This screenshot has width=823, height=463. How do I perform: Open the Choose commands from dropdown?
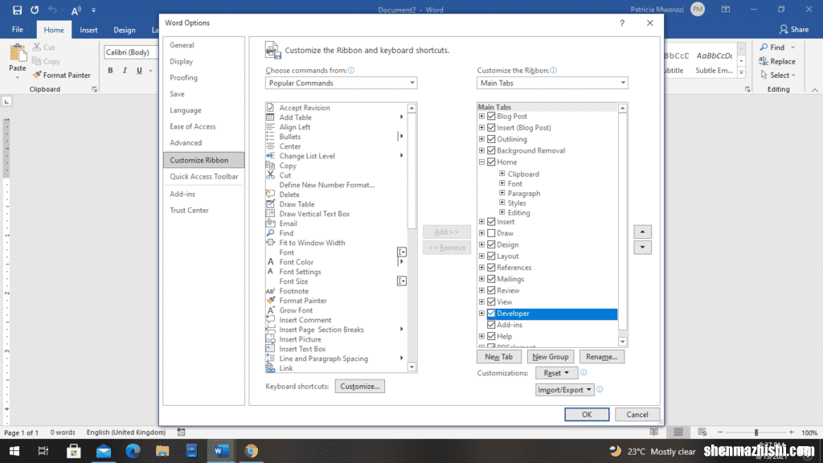click(x=341, y=83)
